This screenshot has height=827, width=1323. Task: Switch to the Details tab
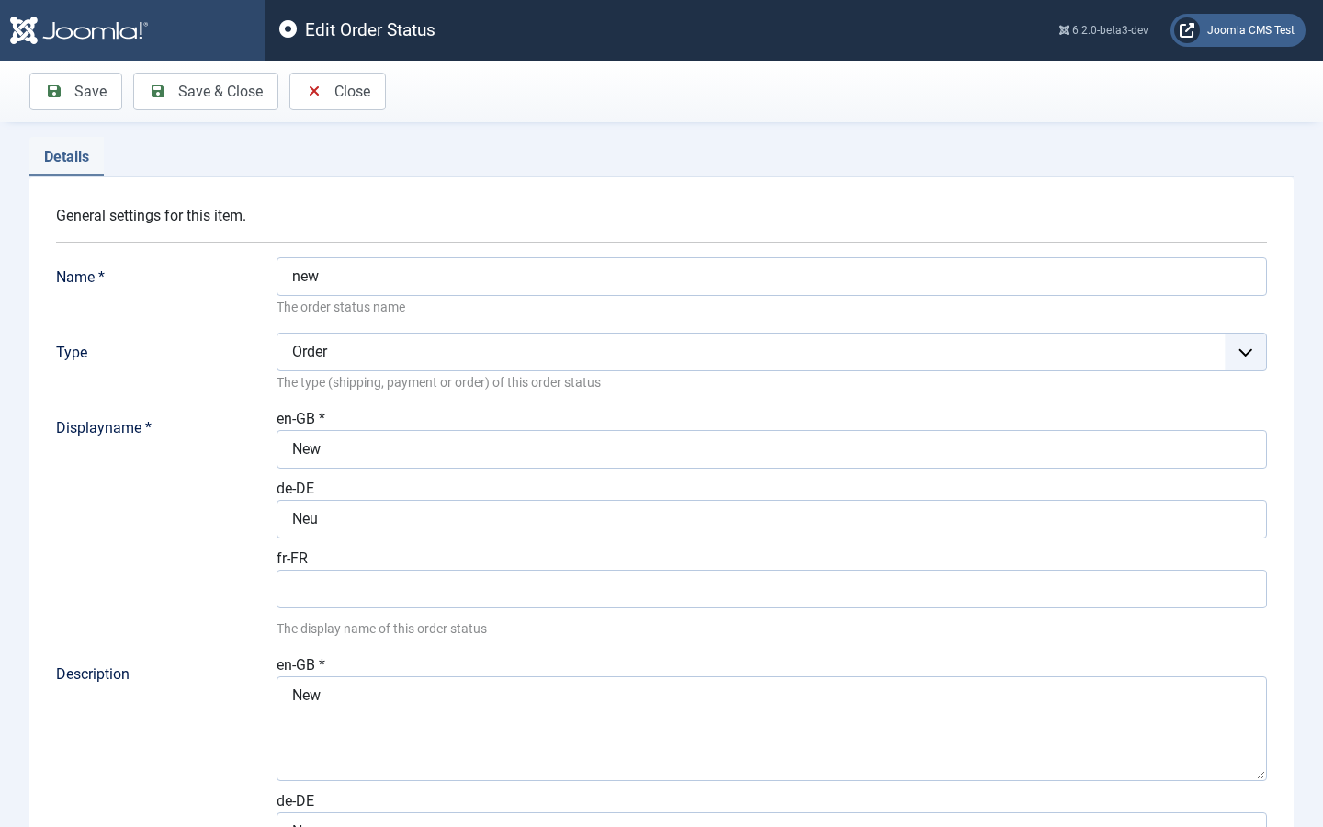(66, 156)
